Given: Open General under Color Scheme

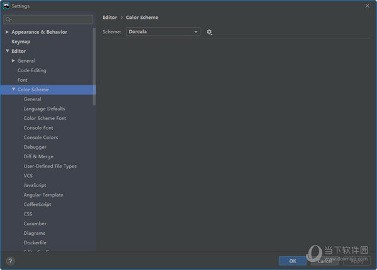Looking at the screenshot, I should (32, 99).
